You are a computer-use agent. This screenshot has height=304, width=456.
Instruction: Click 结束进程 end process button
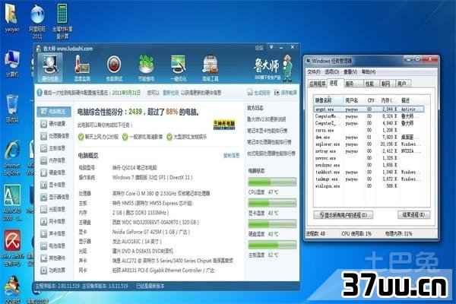coord(413,214)
